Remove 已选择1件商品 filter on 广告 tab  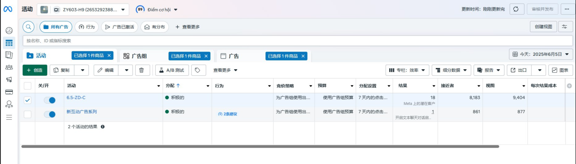(x=303, y=56)
